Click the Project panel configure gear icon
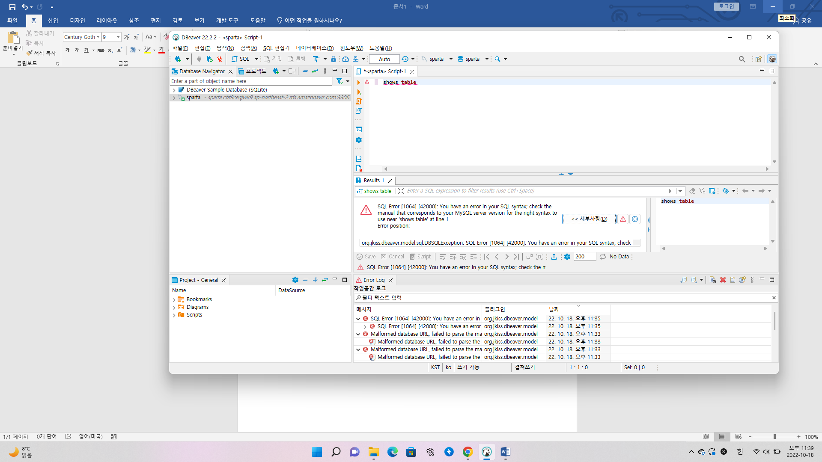The height and width of the screenshot is (462, 822). 295,280
